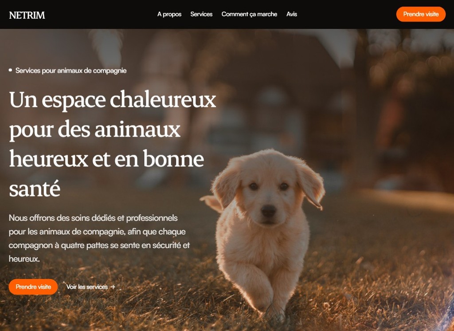The image size is (454, 331).
Task: Click the paragraph's last word heureux.
Action: pos(24,259)
